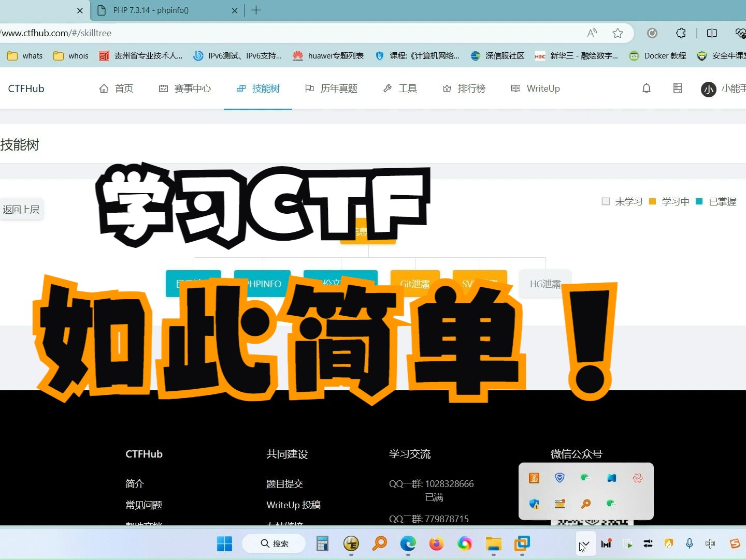Open the 安全牛课堂 bookmark
Image resolution: width=746 pixels, height=559 pixels.
coord(721,56)
